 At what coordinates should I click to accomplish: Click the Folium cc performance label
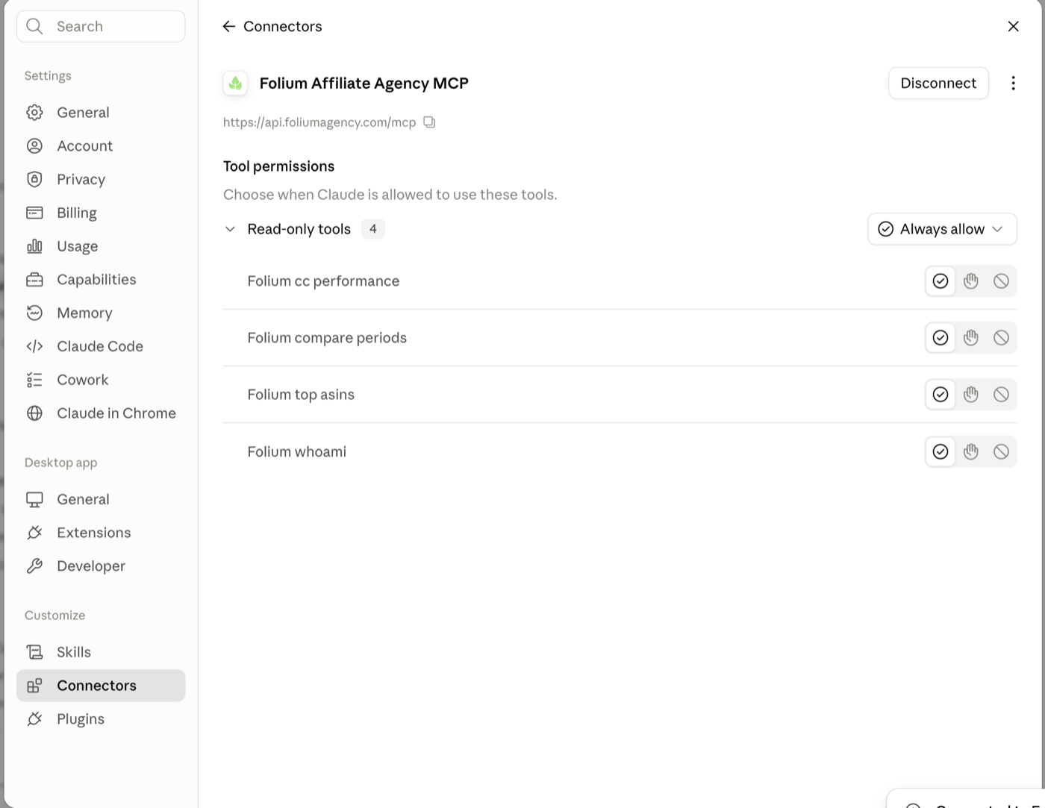pos(323,281)
